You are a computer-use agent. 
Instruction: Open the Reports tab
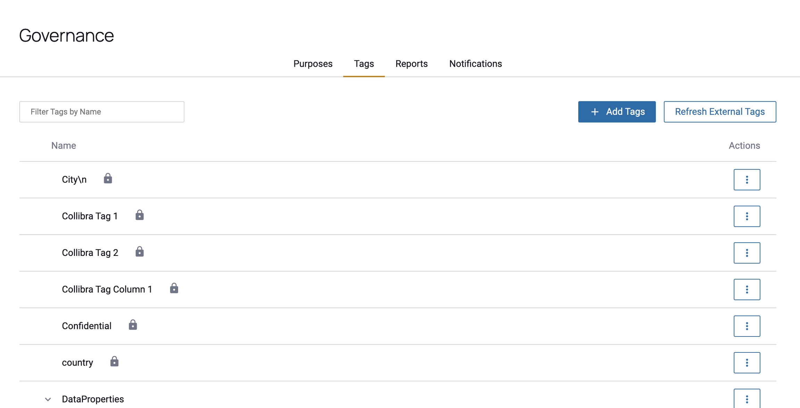pyautogui.click(x=411, y=64)
